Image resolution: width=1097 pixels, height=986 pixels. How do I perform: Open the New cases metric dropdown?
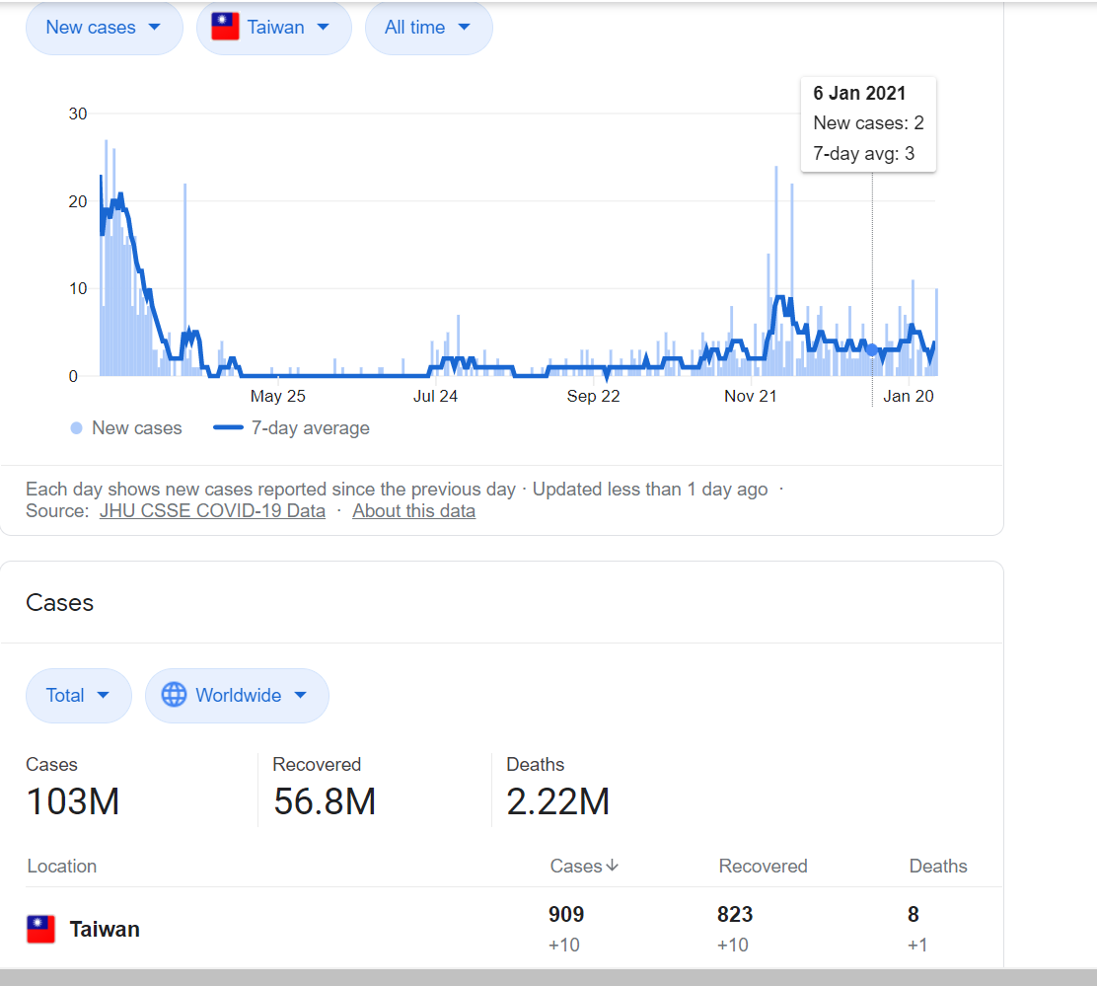104,28
